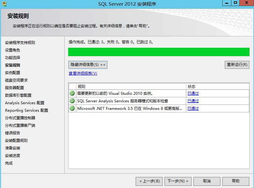Open 已通过 status link for Analysis Services rule
254x188 pixels.
[x=193, y=101]
